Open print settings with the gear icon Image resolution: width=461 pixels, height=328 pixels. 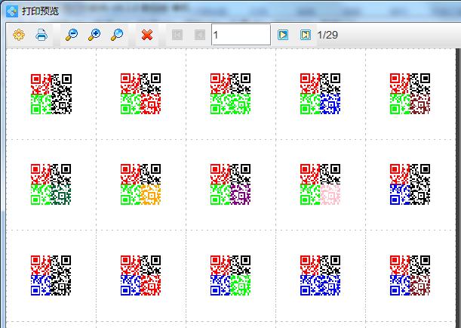(x=19, y=35)
